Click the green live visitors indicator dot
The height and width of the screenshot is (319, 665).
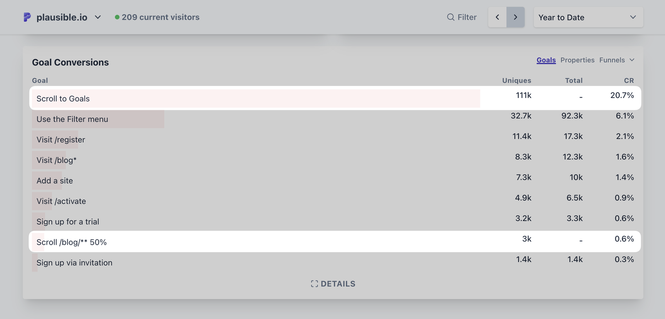click(117, 17)
